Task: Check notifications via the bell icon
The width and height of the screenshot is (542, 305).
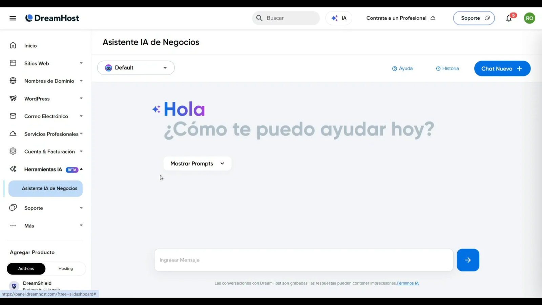Action: 508,19
